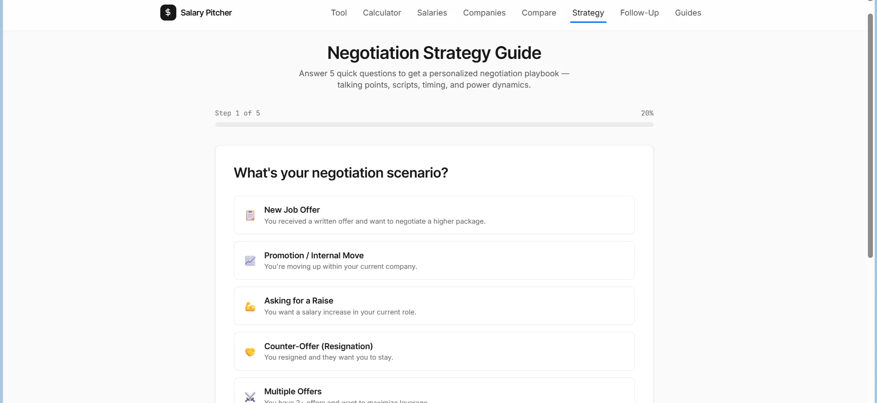
Task: Click the handshake icon for Counter-Offer
Action: (x=250, y=351)
